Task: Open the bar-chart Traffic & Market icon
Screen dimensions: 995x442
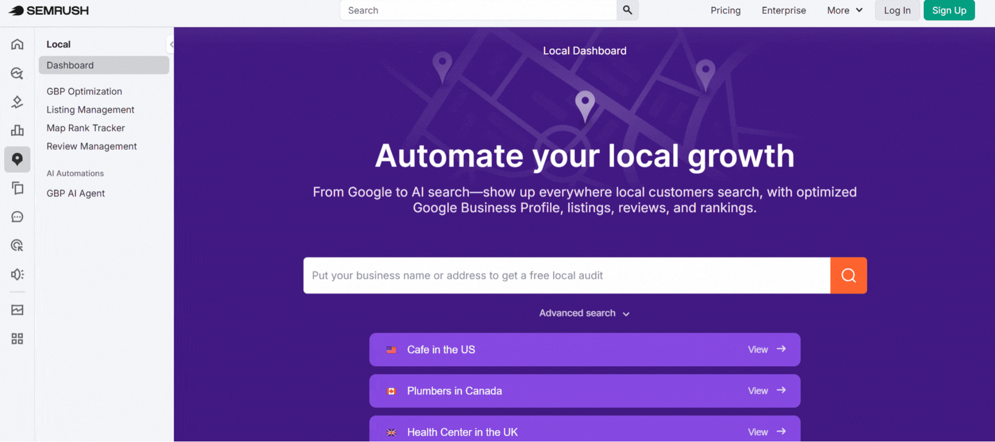Action: [x=17, y=130]
